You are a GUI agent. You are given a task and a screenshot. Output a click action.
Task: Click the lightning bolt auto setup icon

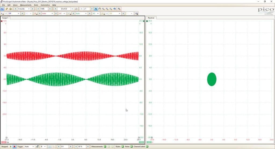(6, 9)
